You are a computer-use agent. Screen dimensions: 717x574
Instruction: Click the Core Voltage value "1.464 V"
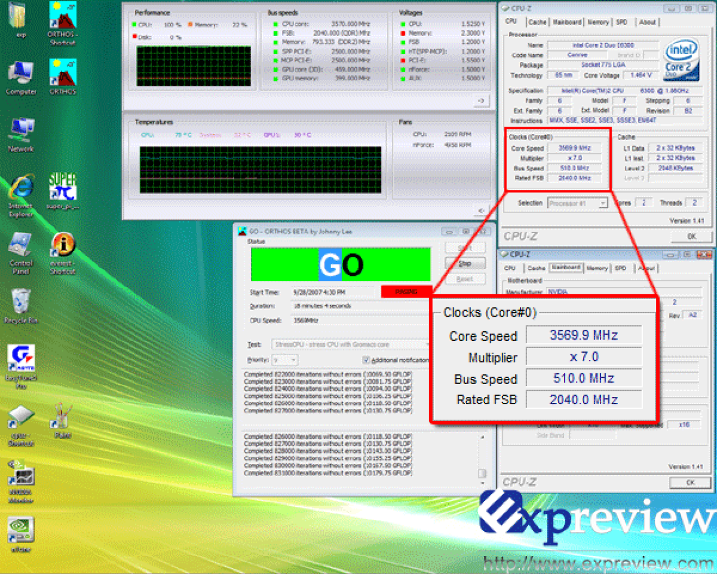(x=641, y=75)
